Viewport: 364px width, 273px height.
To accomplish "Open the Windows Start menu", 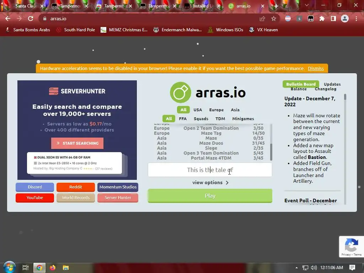I will pyautogui.click(x=9, y=267).
